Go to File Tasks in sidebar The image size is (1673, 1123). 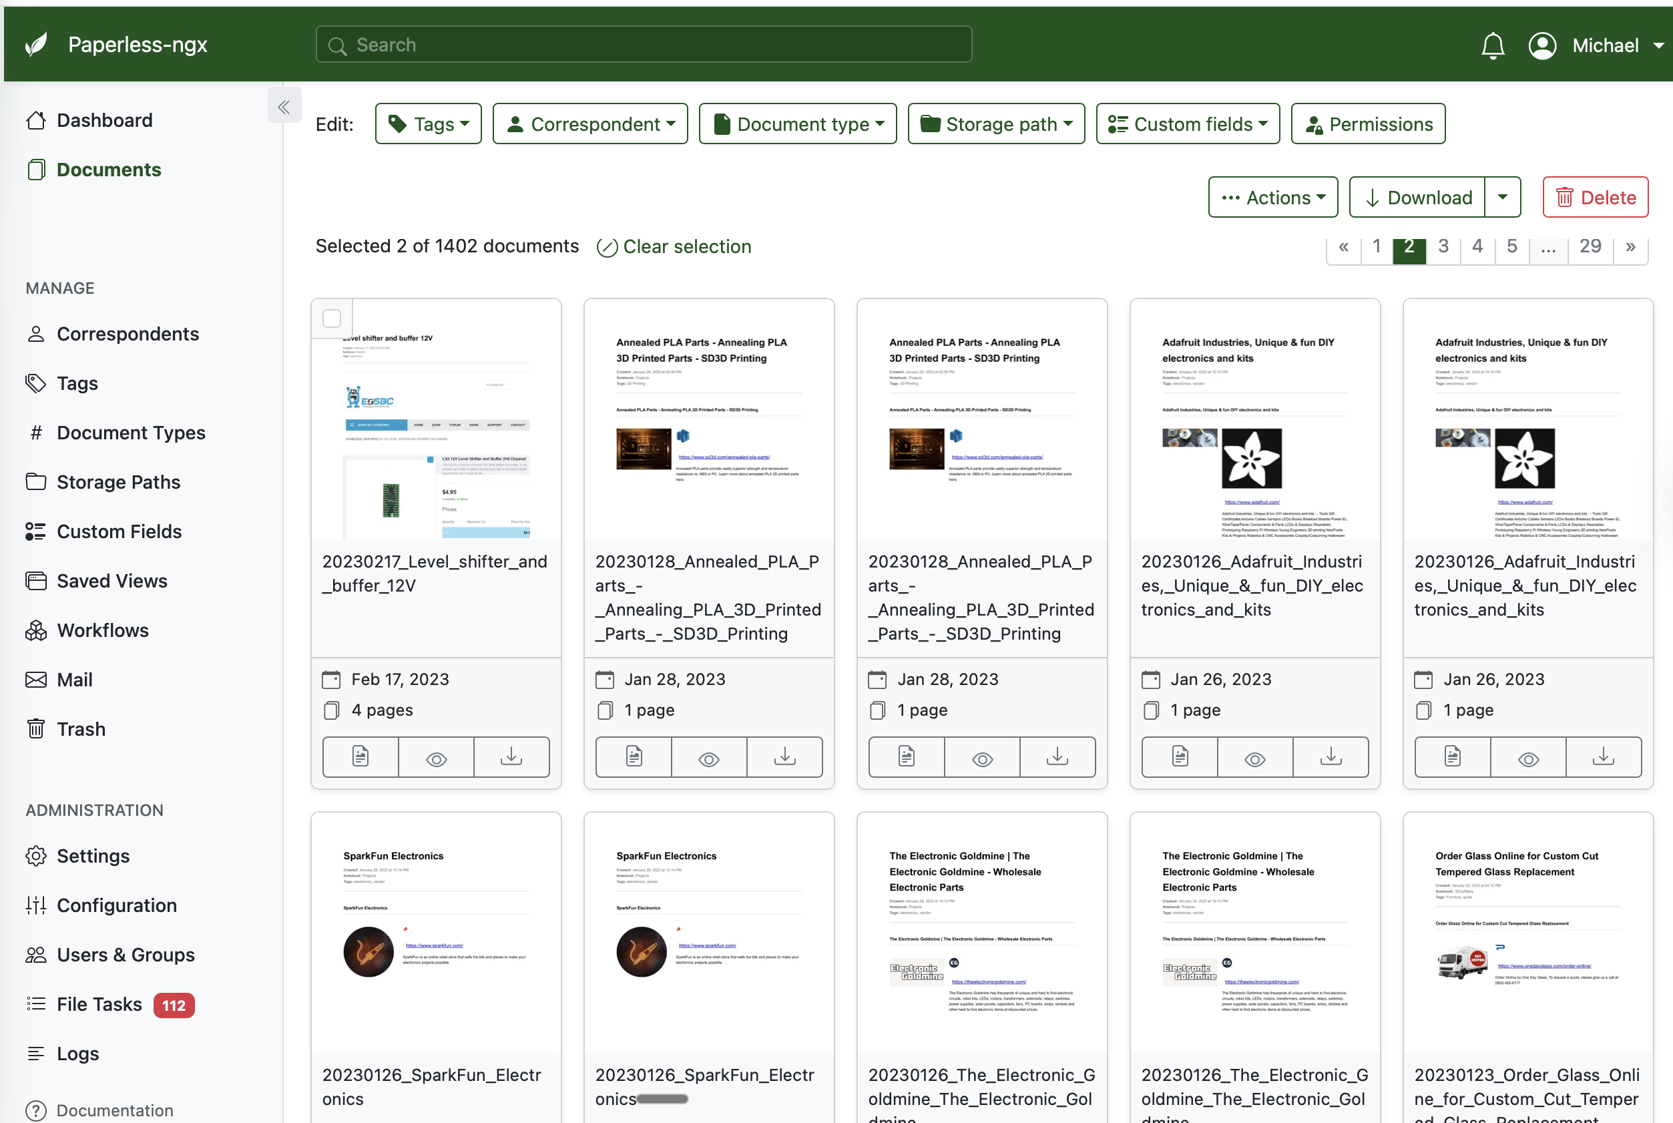[x=99, y=1004]
